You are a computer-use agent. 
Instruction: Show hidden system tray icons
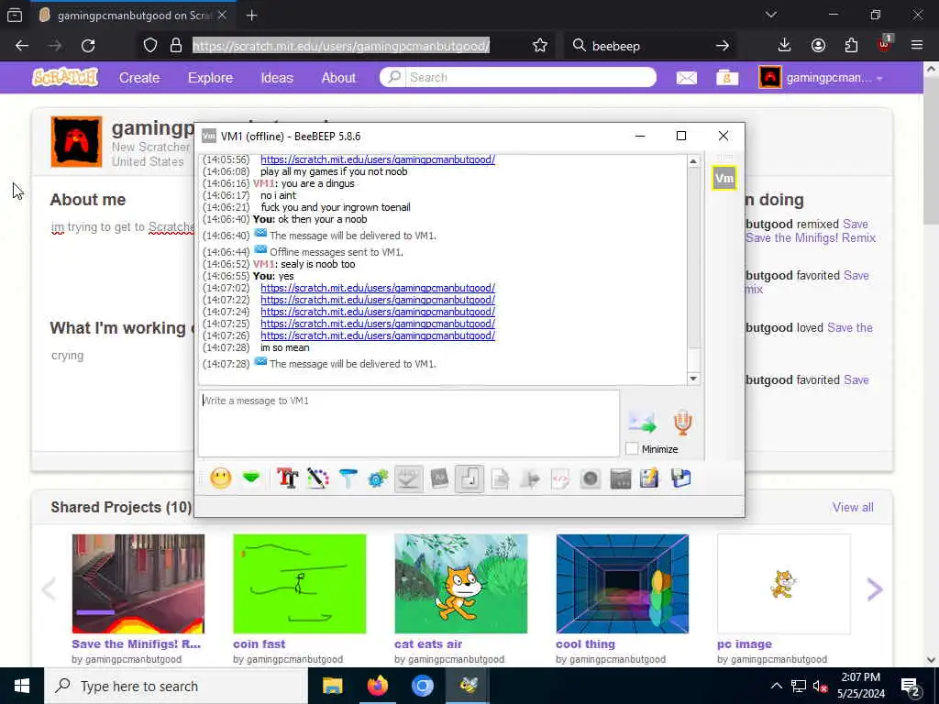click(x=776, y=686)
